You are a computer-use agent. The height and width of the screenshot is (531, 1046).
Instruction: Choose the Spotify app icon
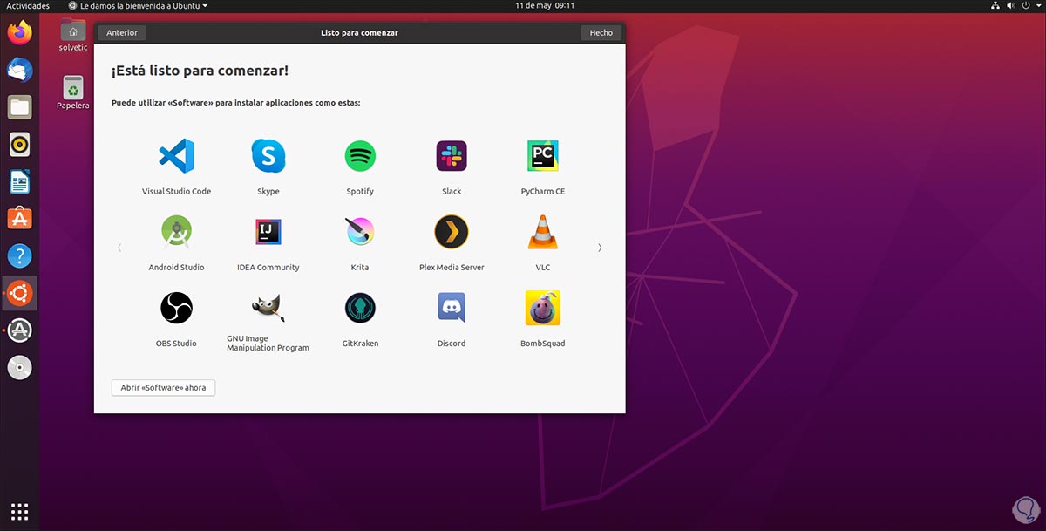click(x=360, y=157)
